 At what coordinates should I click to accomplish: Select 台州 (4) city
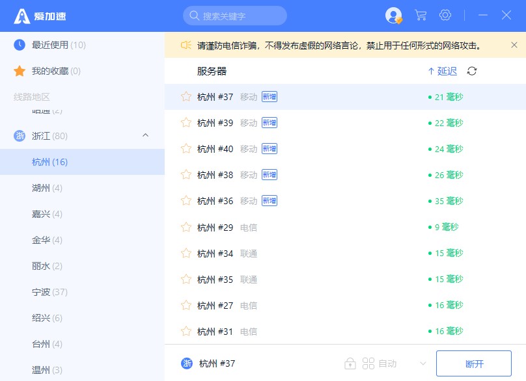coord(82,344)
